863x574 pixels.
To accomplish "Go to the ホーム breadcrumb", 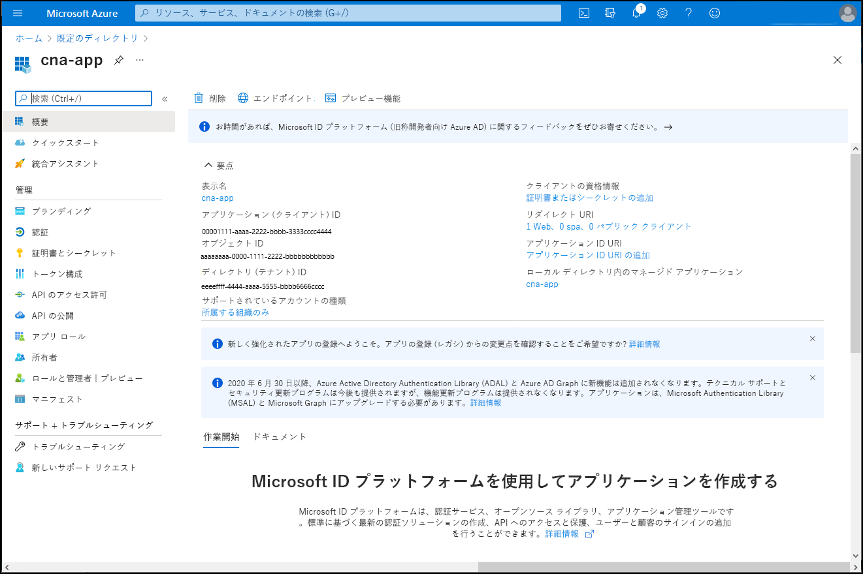I will coord(29,38).
